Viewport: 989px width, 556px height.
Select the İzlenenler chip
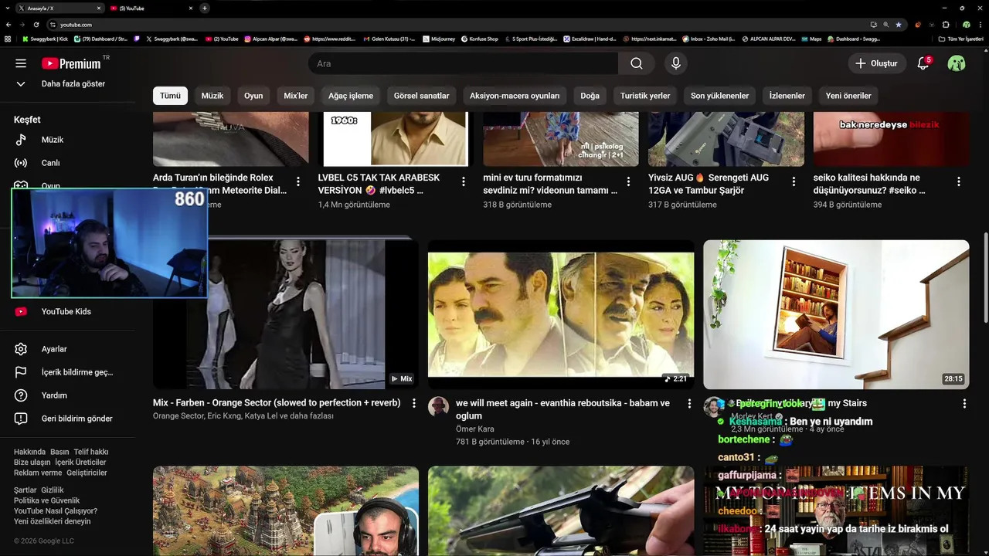787,96
